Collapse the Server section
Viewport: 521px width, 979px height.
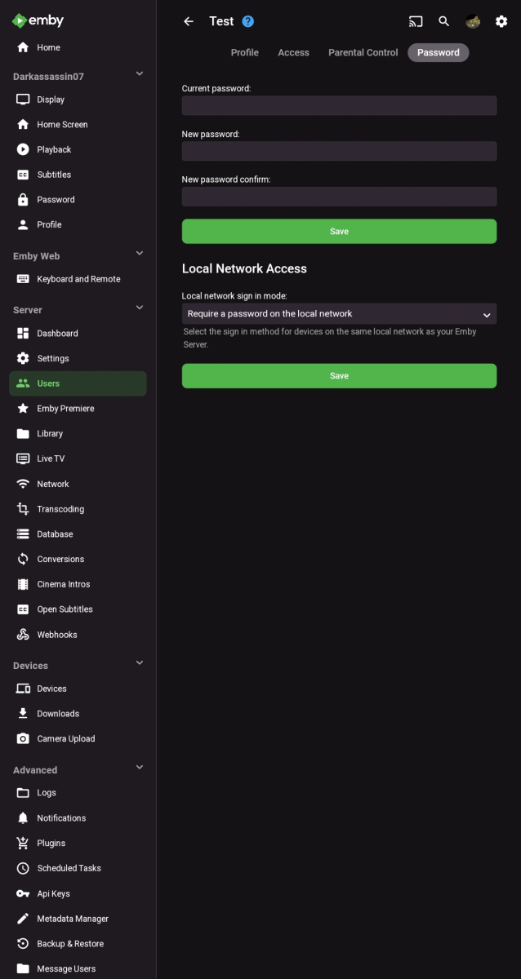[139, 307]
